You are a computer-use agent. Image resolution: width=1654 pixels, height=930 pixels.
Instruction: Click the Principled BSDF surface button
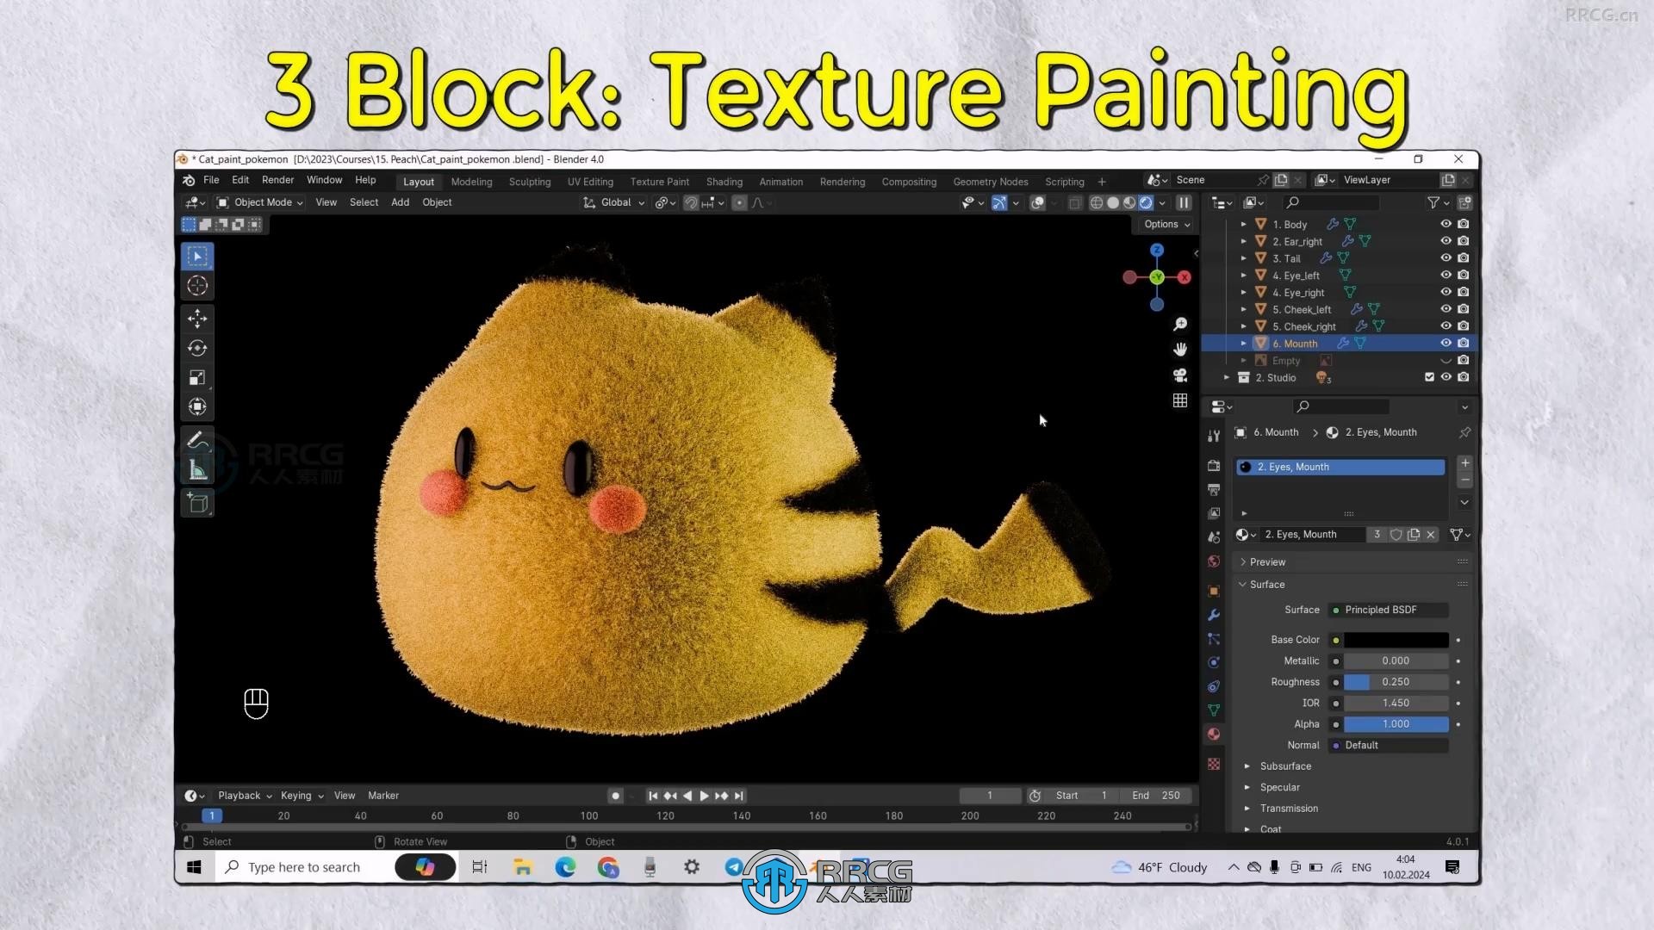point(1388,610)
